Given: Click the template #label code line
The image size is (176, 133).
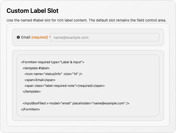Looking at the screenshot, I should tap(36, 68).
